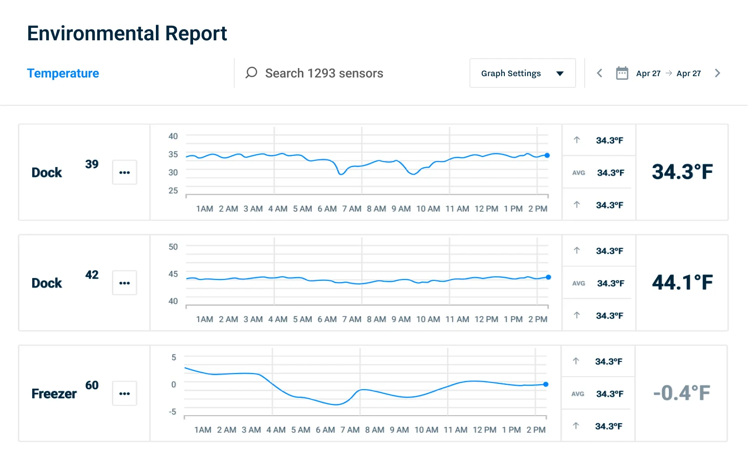Click Dock 39 bottom arrow stat icon
This screenshot has width=749, height=464.
577,205
